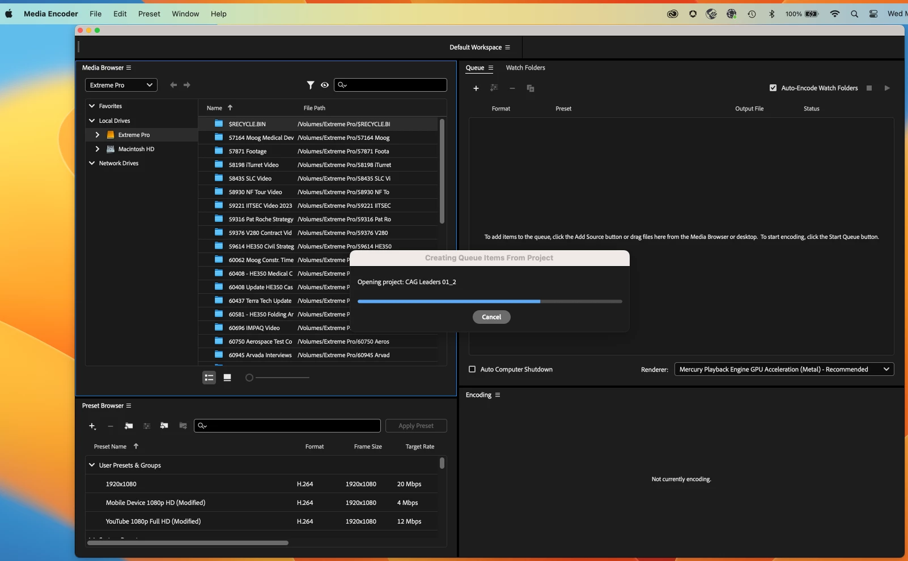This screenshot has width=908, height=561.
Task: Click the Media Browser vertical scrollbar
Action: 442,171
